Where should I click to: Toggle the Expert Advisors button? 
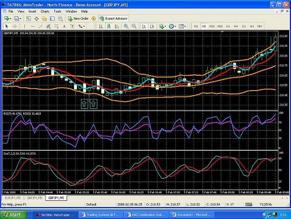pos(114,18)
